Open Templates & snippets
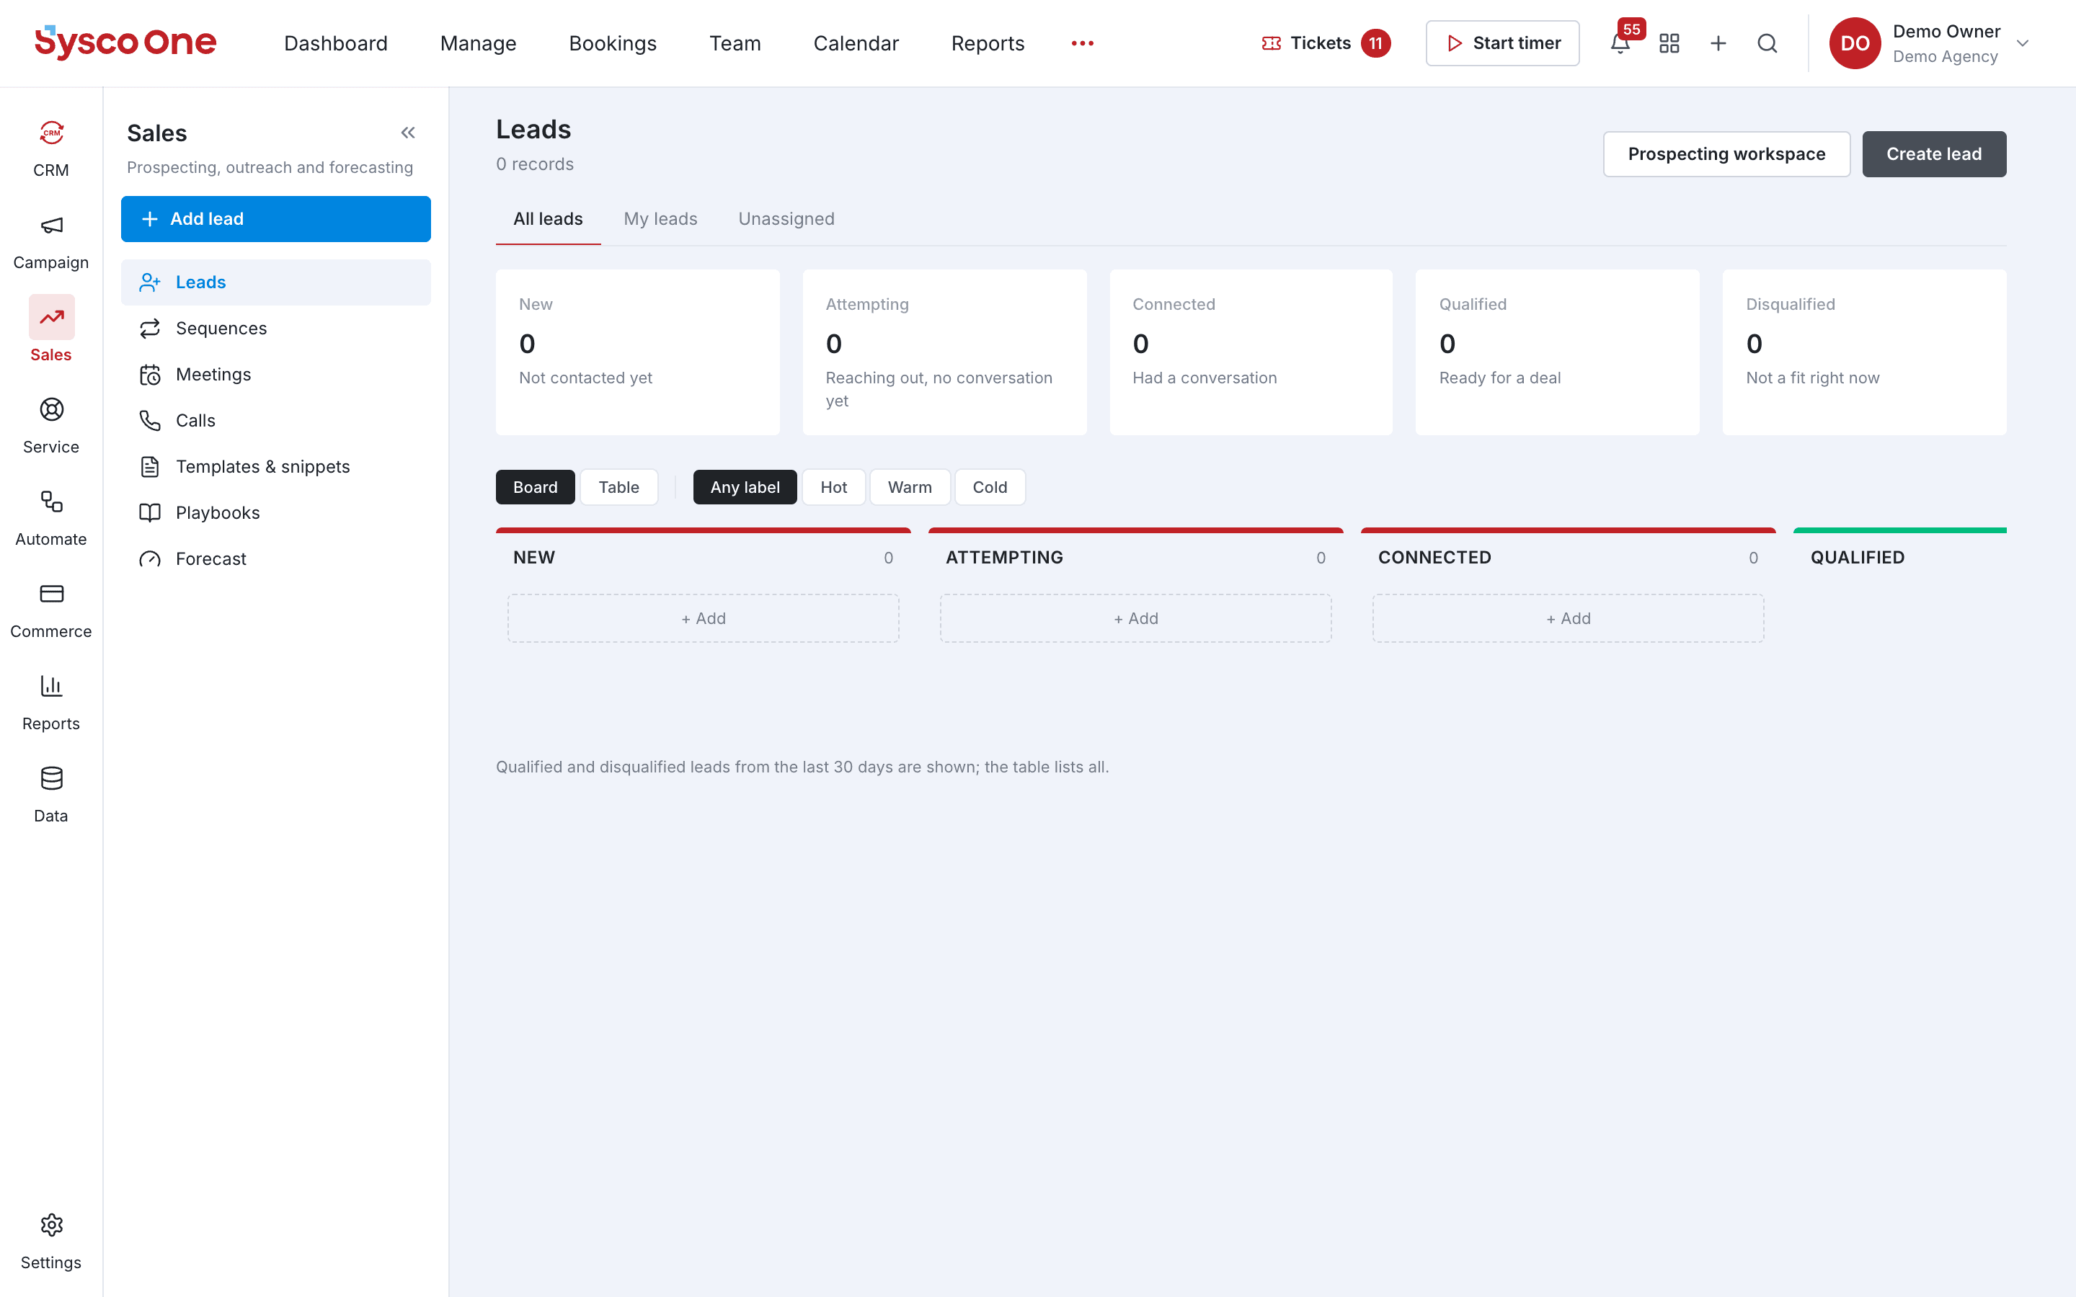The height and width of the screenshot is (1297, 2076). tap(275, 467)
